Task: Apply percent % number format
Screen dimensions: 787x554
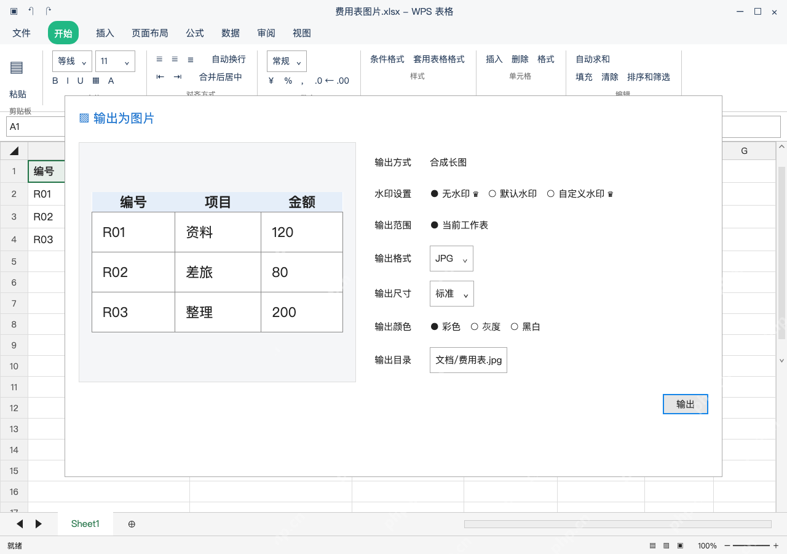Action: [x=288, y=81]
